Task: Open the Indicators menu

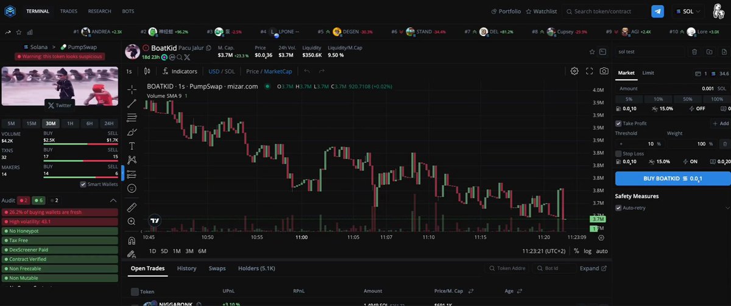Action: click(180, 71)
